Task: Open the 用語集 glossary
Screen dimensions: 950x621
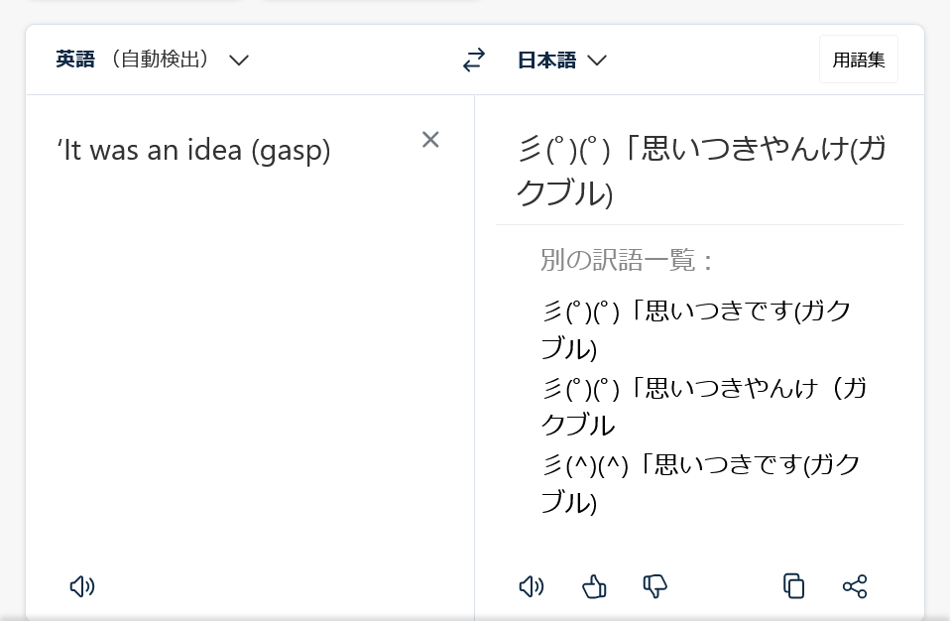Action: coord(859,60)
